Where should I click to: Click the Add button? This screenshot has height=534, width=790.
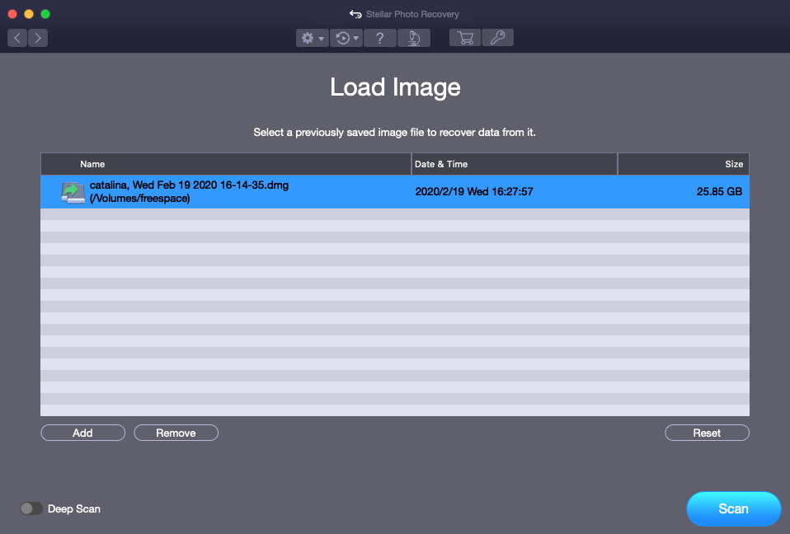coord(83,433)
